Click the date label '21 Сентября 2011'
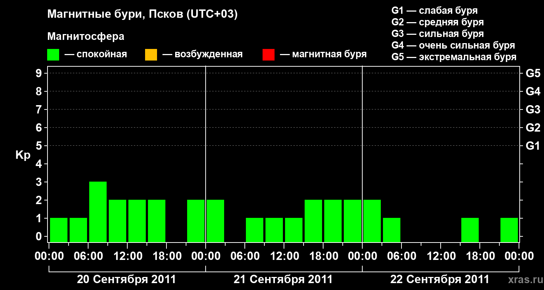This screenshot has height=290, width=544. [283, 279]
